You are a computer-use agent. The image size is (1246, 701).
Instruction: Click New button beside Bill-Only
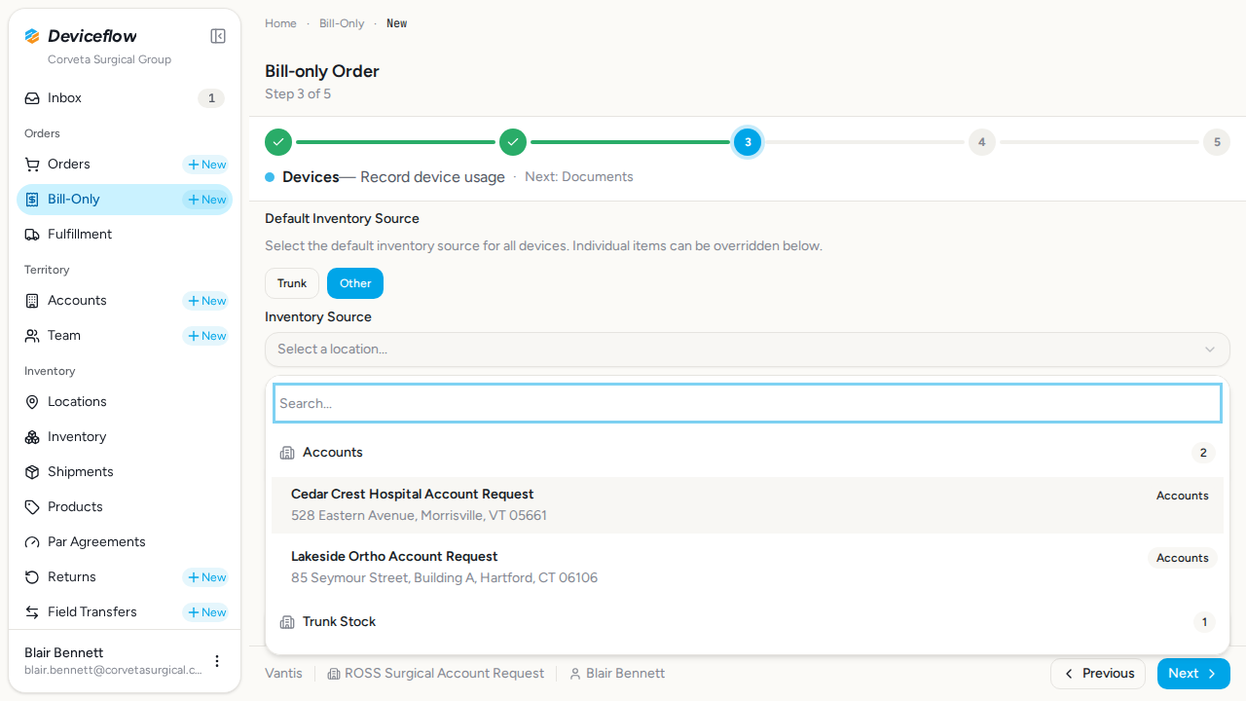click(x=206, y=200)
